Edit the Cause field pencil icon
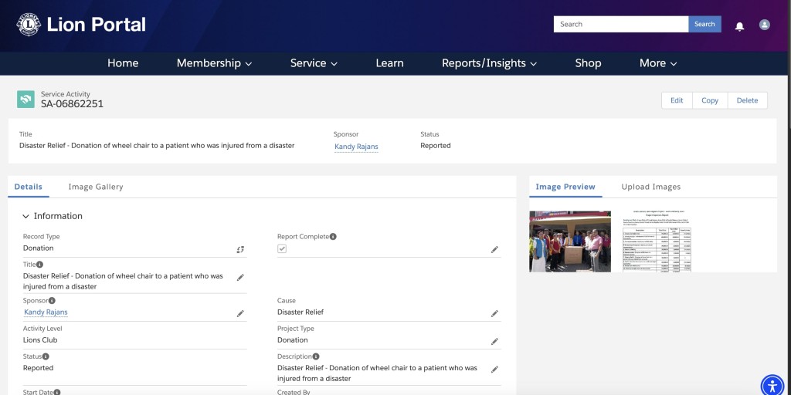 click(x=495, y=313)
